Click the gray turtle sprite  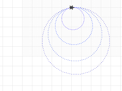point(72,8)
